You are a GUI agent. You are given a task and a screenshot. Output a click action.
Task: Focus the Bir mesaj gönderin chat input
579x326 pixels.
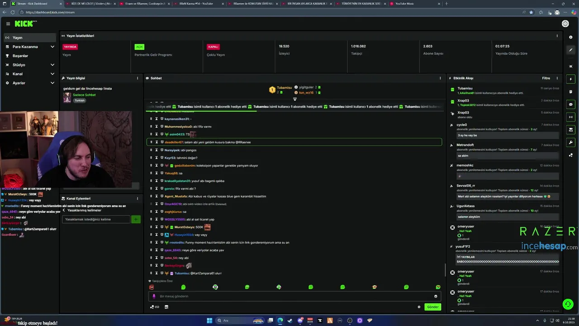pyautogui.click(x=294, y=296)
